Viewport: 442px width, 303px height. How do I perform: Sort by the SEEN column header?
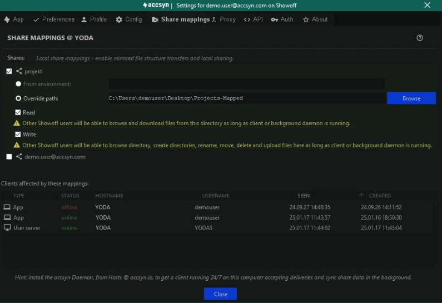pyautogui.click(x=304, y=196)
